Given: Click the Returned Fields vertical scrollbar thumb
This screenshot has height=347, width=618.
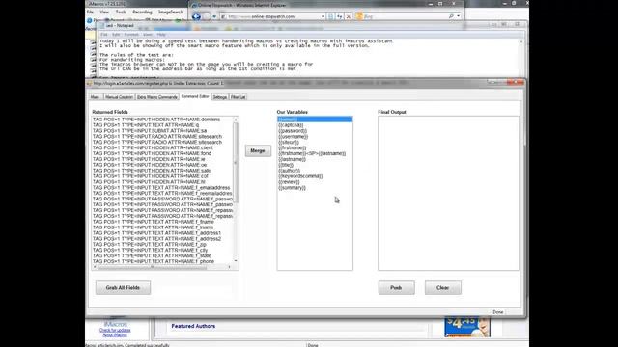Looking at the screenshot, I should (236, 163).
